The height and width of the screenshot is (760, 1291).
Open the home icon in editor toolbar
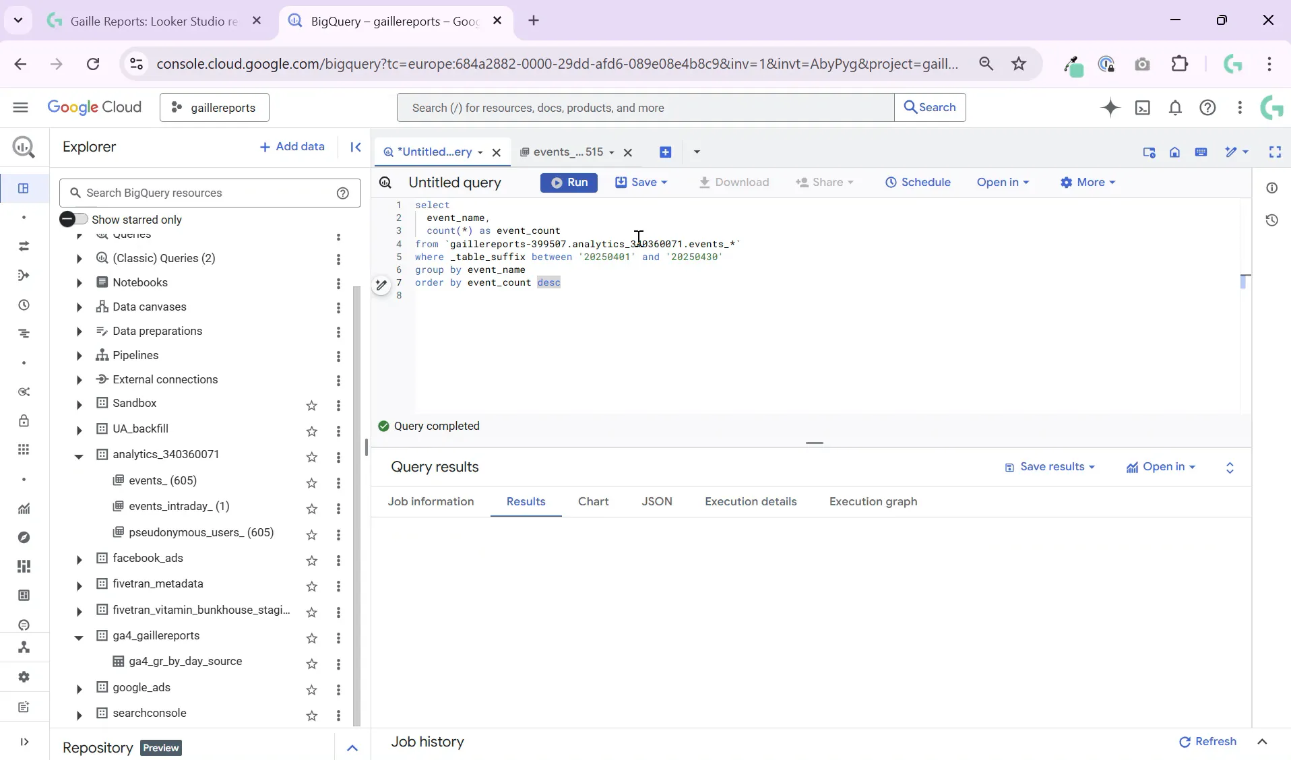[1174, 152]
